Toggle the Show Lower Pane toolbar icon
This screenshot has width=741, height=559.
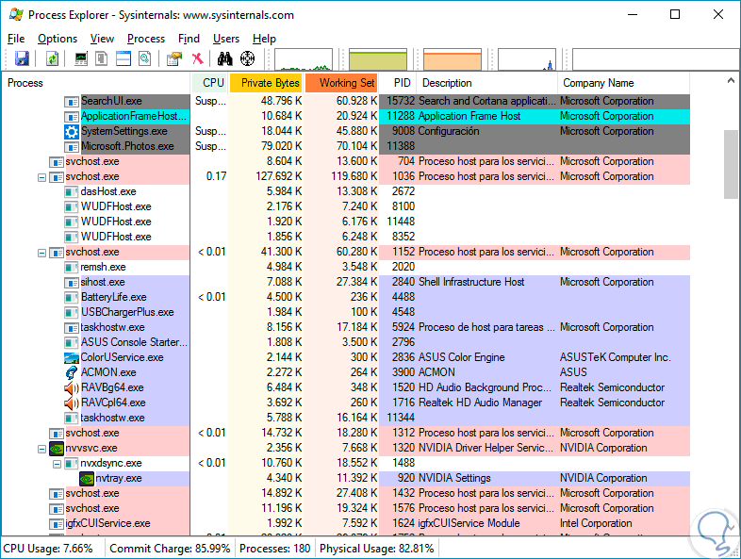(x=123, y=59)
